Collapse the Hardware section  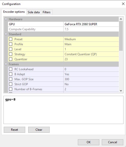pos(6,19)
